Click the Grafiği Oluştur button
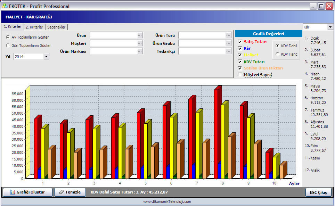This screenshot has height=206, width=335. coord(27,192)
